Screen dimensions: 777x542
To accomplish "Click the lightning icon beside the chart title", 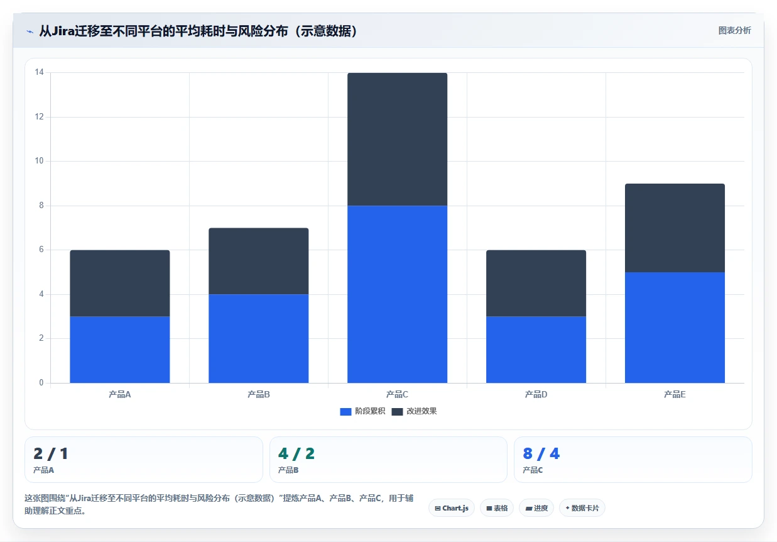I will click(x=30, y=31).
